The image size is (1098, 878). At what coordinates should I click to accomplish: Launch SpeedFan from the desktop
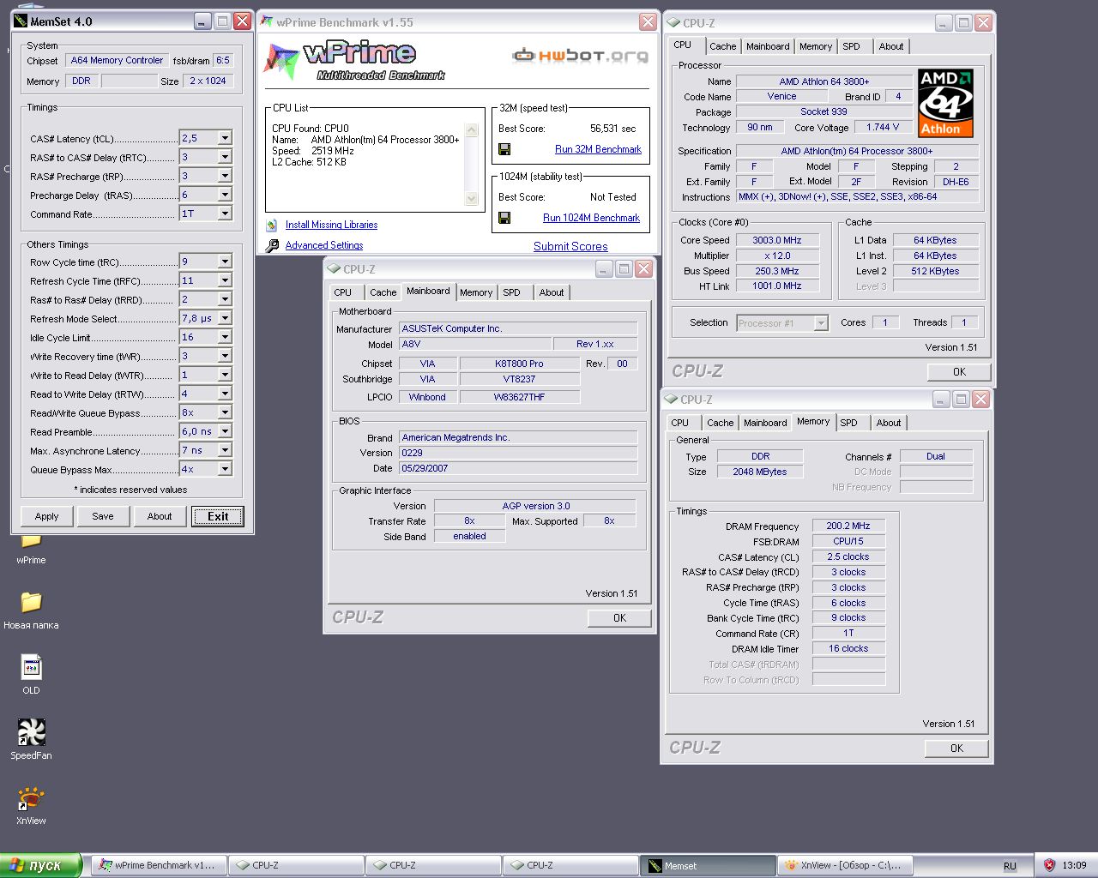(31, 739)
